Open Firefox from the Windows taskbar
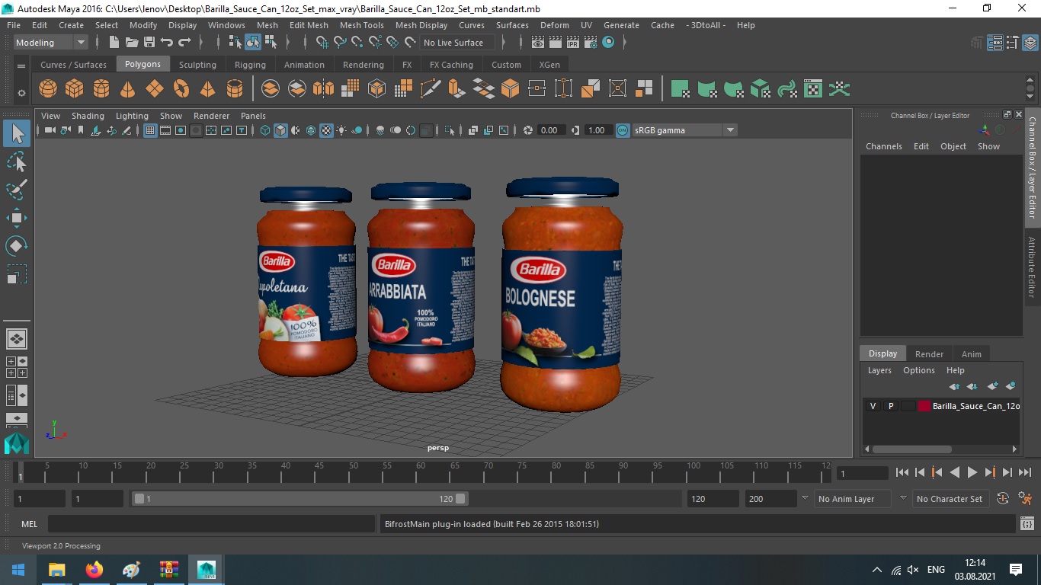 [x=94, y=570]
